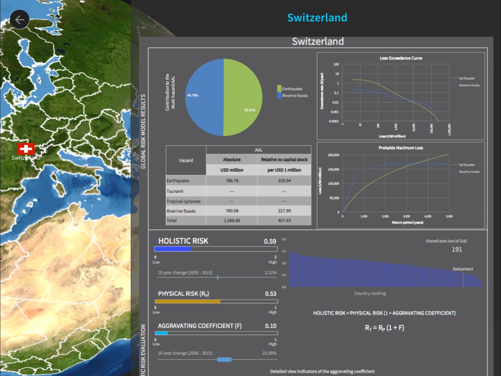Click the 'per USD 1 million' unit cell
The width and height of the screenshot is (501, 376).
click(284, 170)
